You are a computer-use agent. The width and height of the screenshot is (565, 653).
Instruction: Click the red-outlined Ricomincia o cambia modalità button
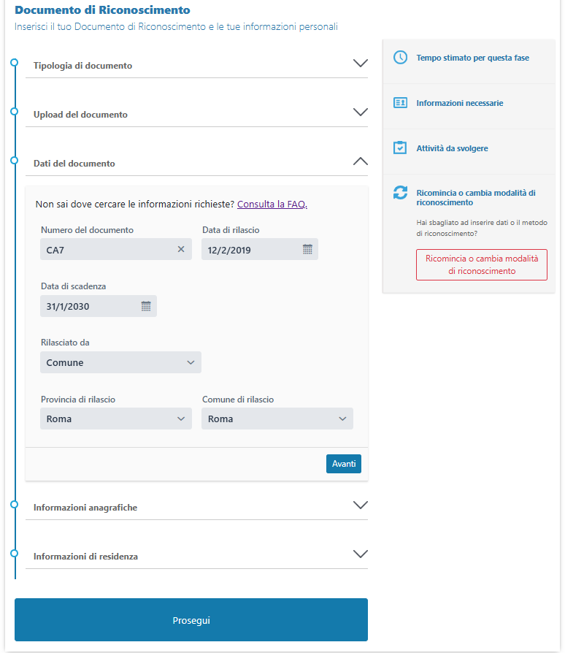pyautogui.click(x=481, y=264)
